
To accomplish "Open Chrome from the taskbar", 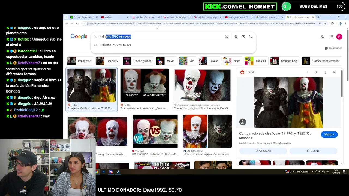I will point(97,172).
